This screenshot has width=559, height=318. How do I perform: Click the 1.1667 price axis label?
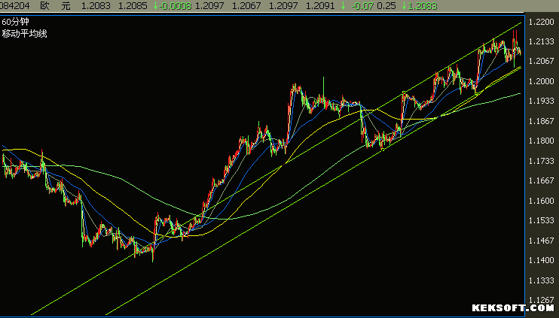click(541, 180)
